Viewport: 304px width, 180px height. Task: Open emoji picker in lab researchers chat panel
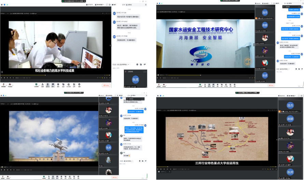coord(137,64)
